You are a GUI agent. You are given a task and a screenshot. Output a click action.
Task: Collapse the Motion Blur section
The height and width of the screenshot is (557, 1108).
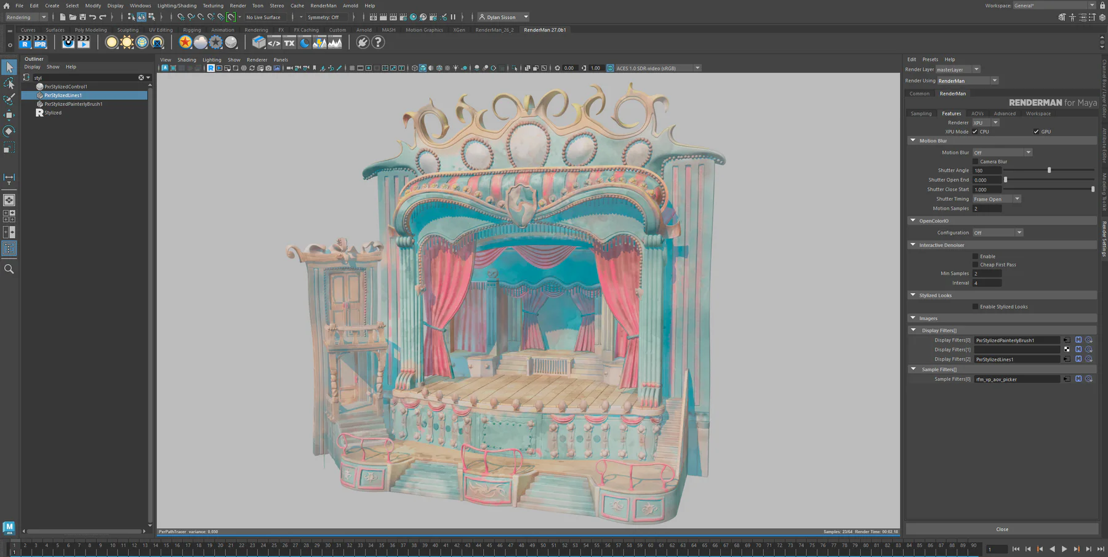coord(913,140)
